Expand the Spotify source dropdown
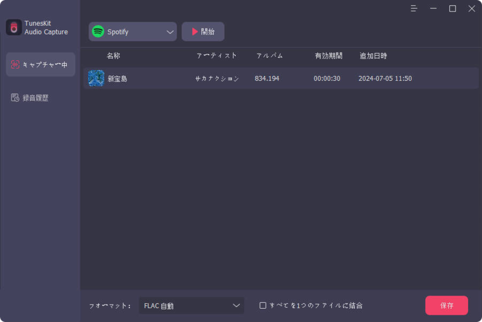482x322 pixels. (x=133, y=32)
